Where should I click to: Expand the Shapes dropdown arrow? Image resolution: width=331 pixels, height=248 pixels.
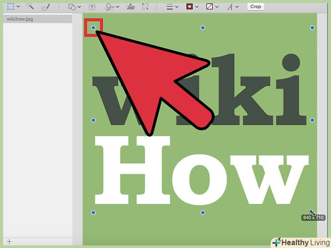(x=79, y=7)
